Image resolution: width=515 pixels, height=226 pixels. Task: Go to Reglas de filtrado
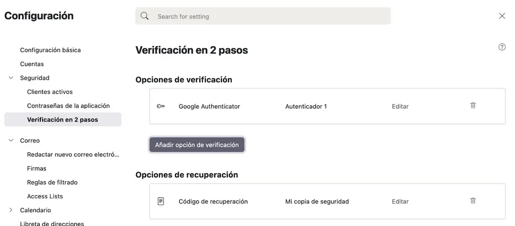click(x=52, y=183)
